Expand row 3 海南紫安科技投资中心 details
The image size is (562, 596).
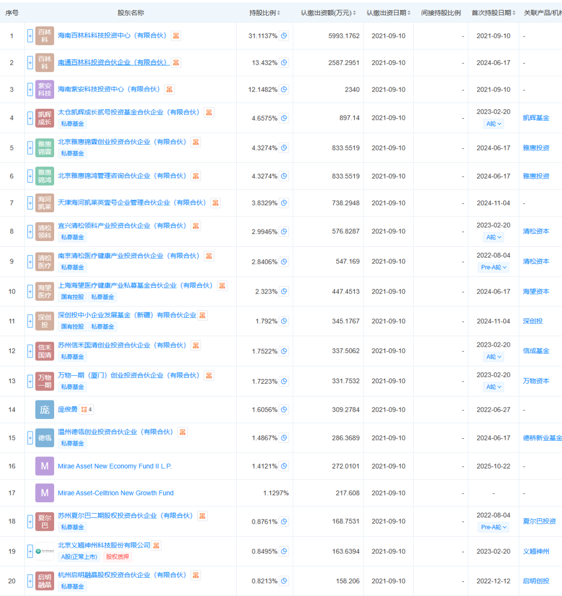[x=30, y=90]
